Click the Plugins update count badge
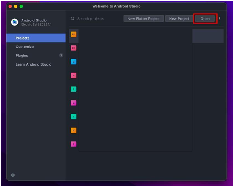This screenshot has width=233, height=186. click(61, 55)
